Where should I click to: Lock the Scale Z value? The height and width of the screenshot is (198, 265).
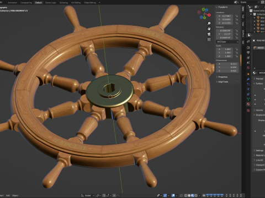click(x=236, y=56)
